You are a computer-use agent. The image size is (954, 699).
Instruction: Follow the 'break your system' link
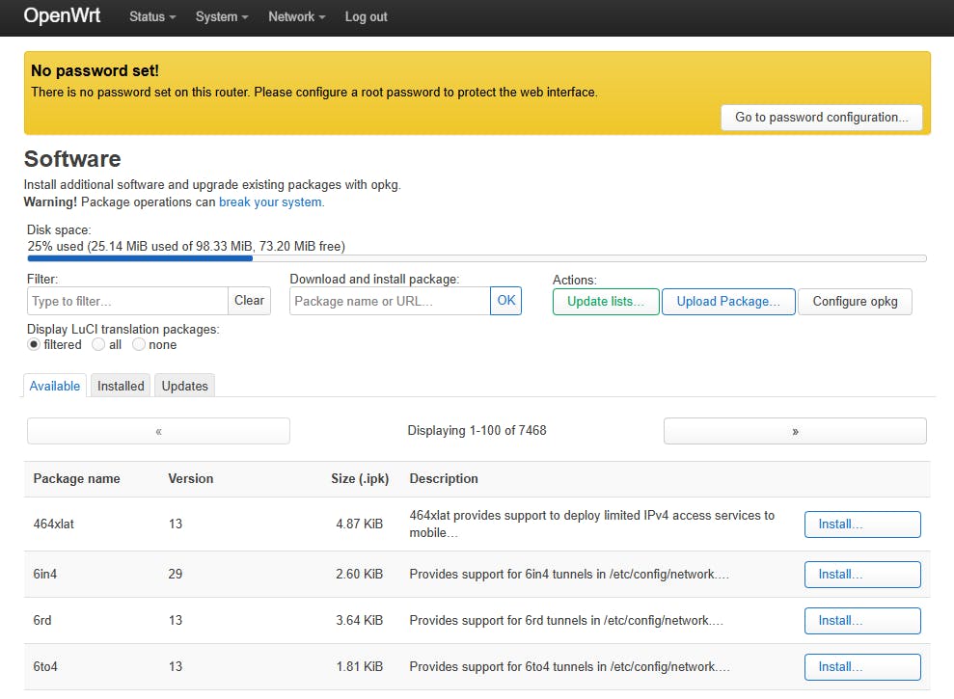(x=271, y=202)
